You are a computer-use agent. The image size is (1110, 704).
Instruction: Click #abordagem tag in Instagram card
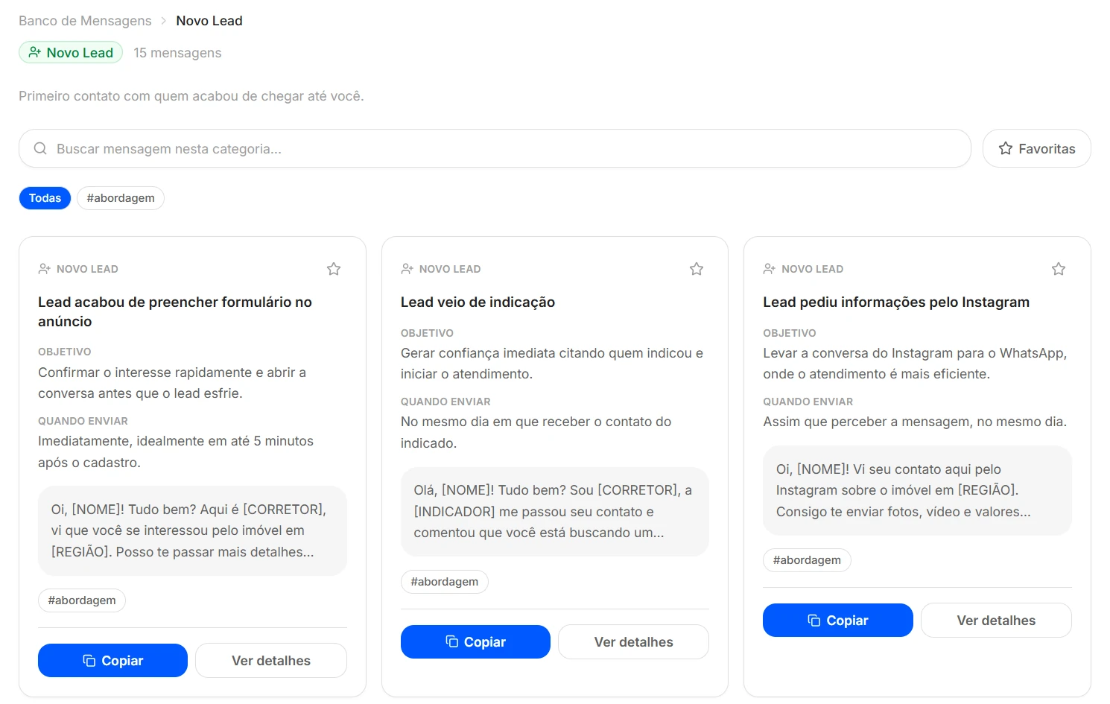point(807,560)
